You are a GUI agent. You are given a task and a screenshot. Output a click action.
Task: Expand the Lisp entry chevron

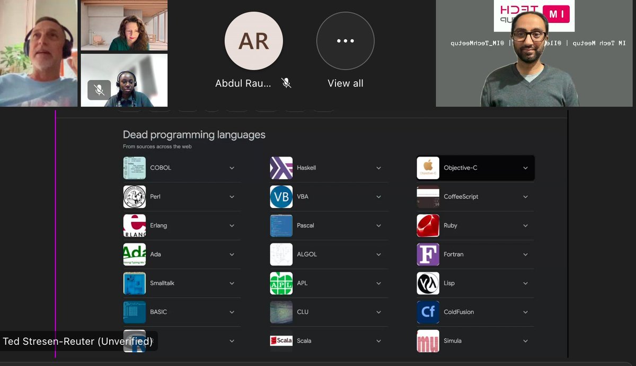click(525, 283)
